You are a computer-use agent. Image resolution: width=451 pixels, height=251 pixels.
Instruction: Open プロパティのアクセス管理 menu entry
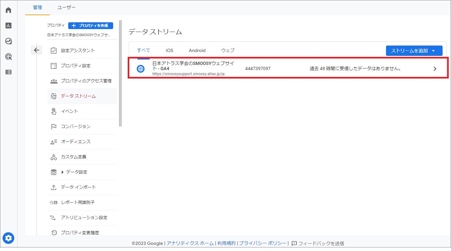[86, 81]
